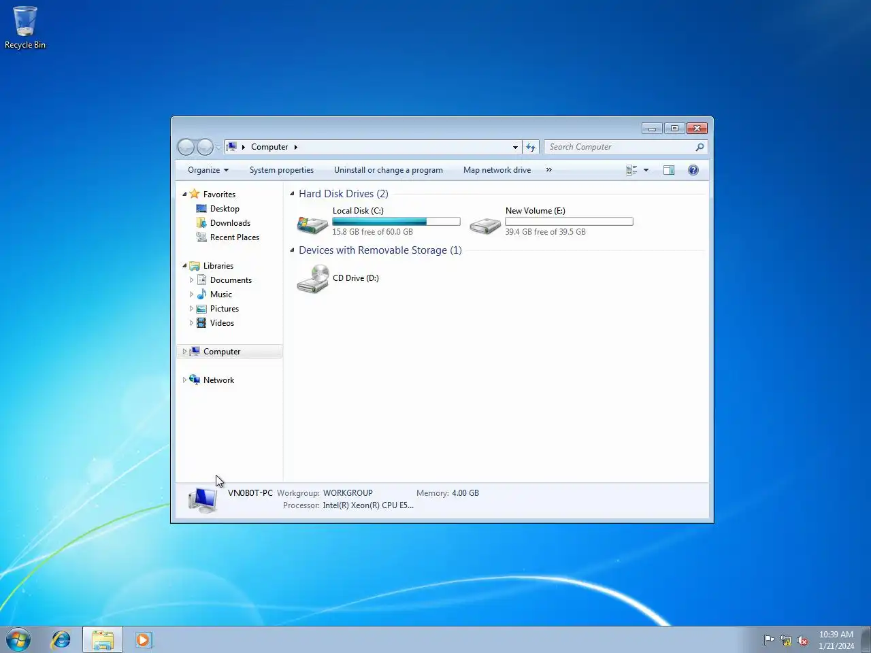871x653 pixels.
Task: Toggle the preview pane button
Action: click(x=669, y=170)
